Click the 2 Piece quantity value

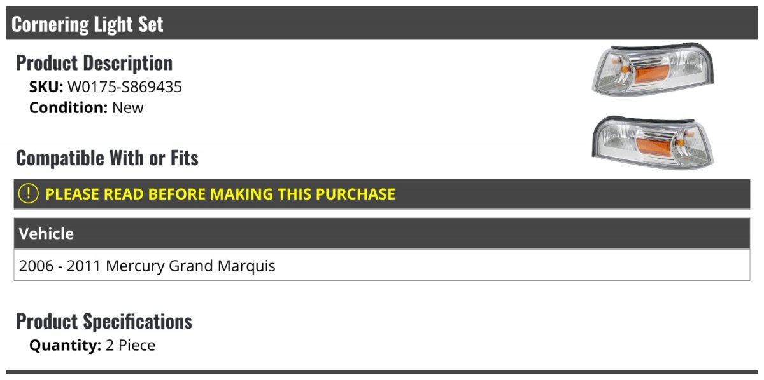[x=131, y=346]
